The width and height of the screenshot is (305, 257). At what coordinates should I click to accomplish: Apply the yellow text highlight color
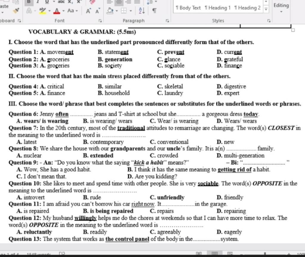point(43,10)
